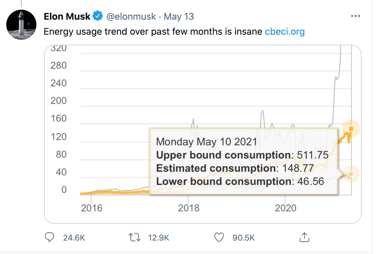Click the orange square estimated consumption marker
This screenshot has width=376, height=254.
351,129
